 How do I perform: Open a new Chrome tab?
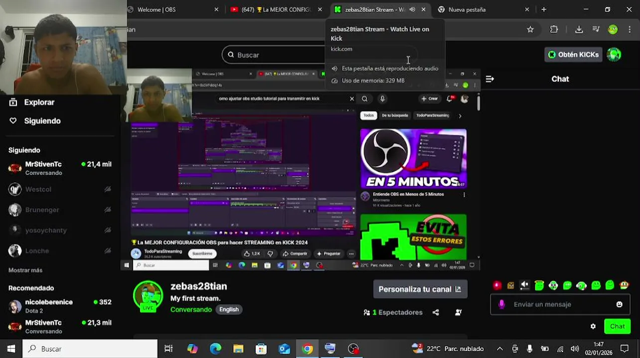pos(544,9)
